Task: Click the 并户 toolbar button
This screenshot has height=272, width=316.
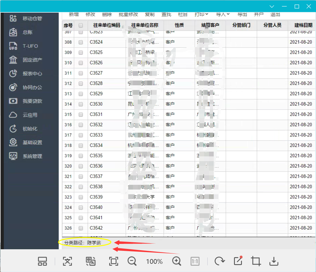Action: pos(259,14)
